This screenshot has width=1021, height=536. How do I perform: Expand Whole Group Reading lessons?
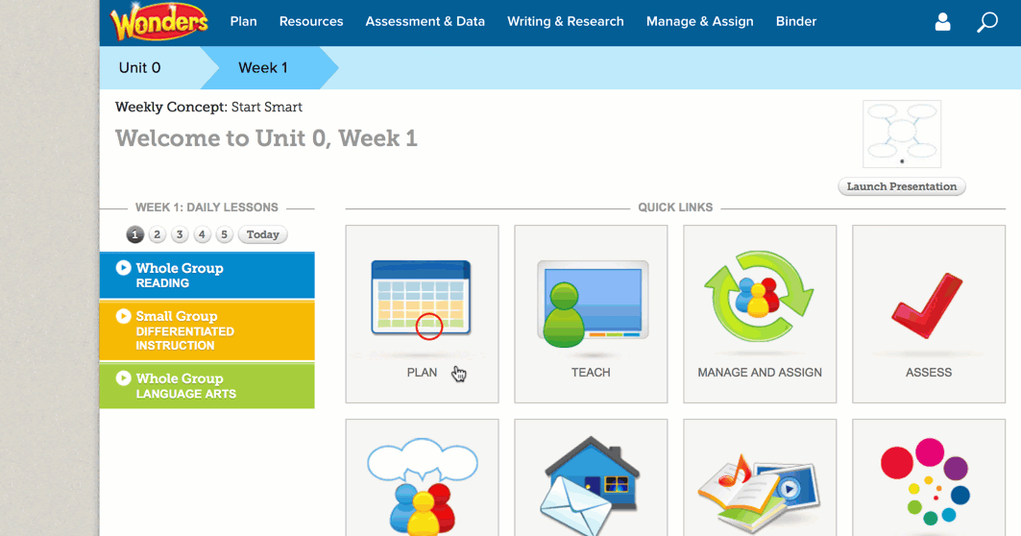pyautogui.click(x=207, y=275)
